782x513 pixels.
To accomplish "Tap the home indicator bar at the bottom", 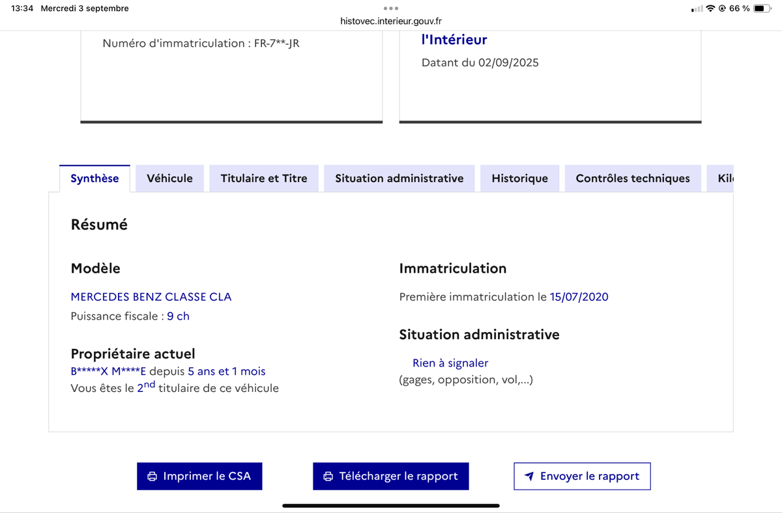I will point(391,505).
